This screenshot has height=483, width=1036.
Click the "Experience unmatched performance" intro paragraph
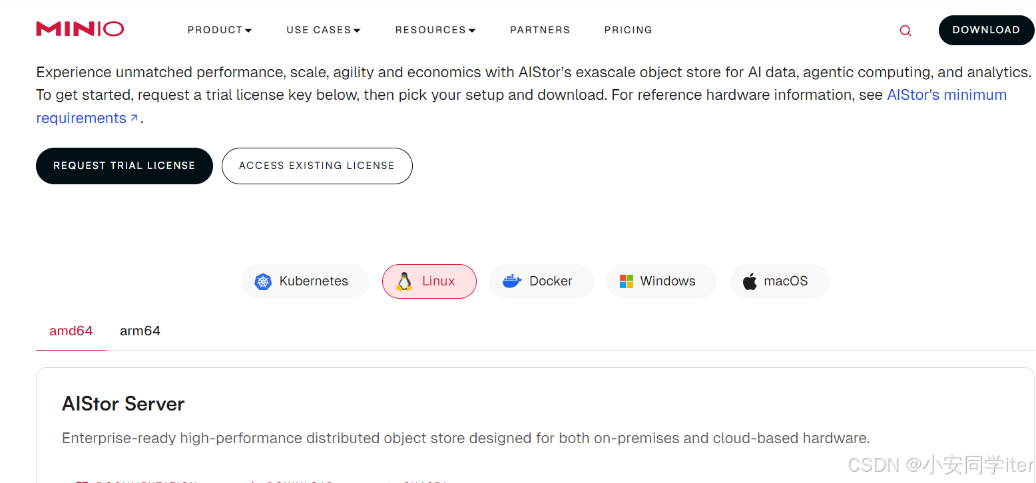[x=534, y=95]
